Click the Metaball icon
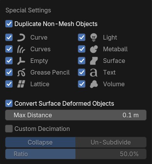152x164 pixels. click(x=94, y=49)
